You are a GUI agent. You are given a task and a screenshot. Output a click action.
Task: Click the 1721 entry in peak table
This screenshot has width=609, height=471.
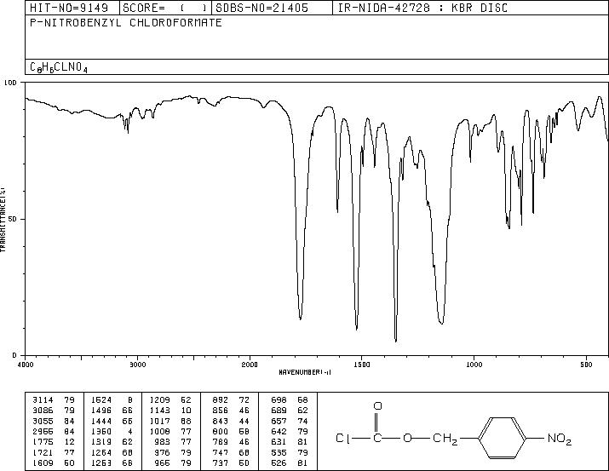tap(43, 452)
